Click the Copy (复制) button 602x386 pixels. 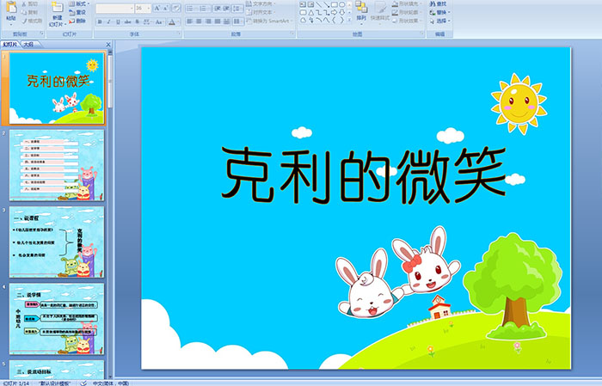click(29, 12)
